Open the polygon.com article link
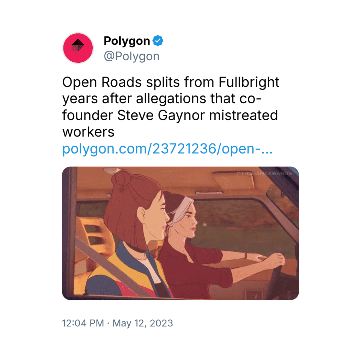The height and width of the screenshot is (361, 361). (x=167, y=149)
